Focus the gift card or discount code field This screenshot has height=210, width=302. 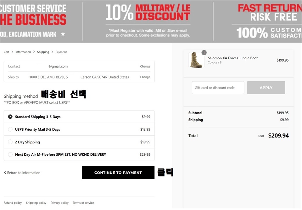218,88
